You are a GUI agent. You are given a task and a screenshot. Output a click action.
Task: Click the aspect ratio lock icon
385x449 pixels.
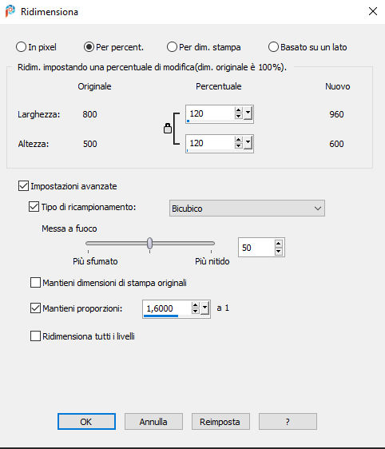tap(168, 129)
